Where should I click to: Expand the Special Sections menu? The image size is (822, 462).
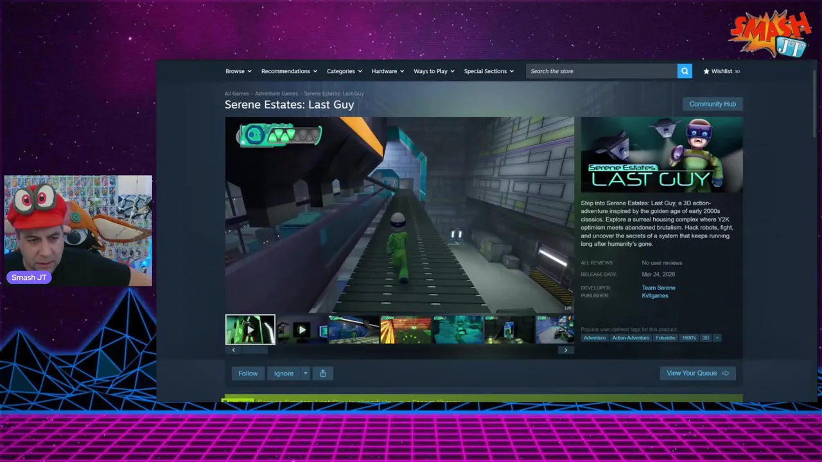coord(489,71)
